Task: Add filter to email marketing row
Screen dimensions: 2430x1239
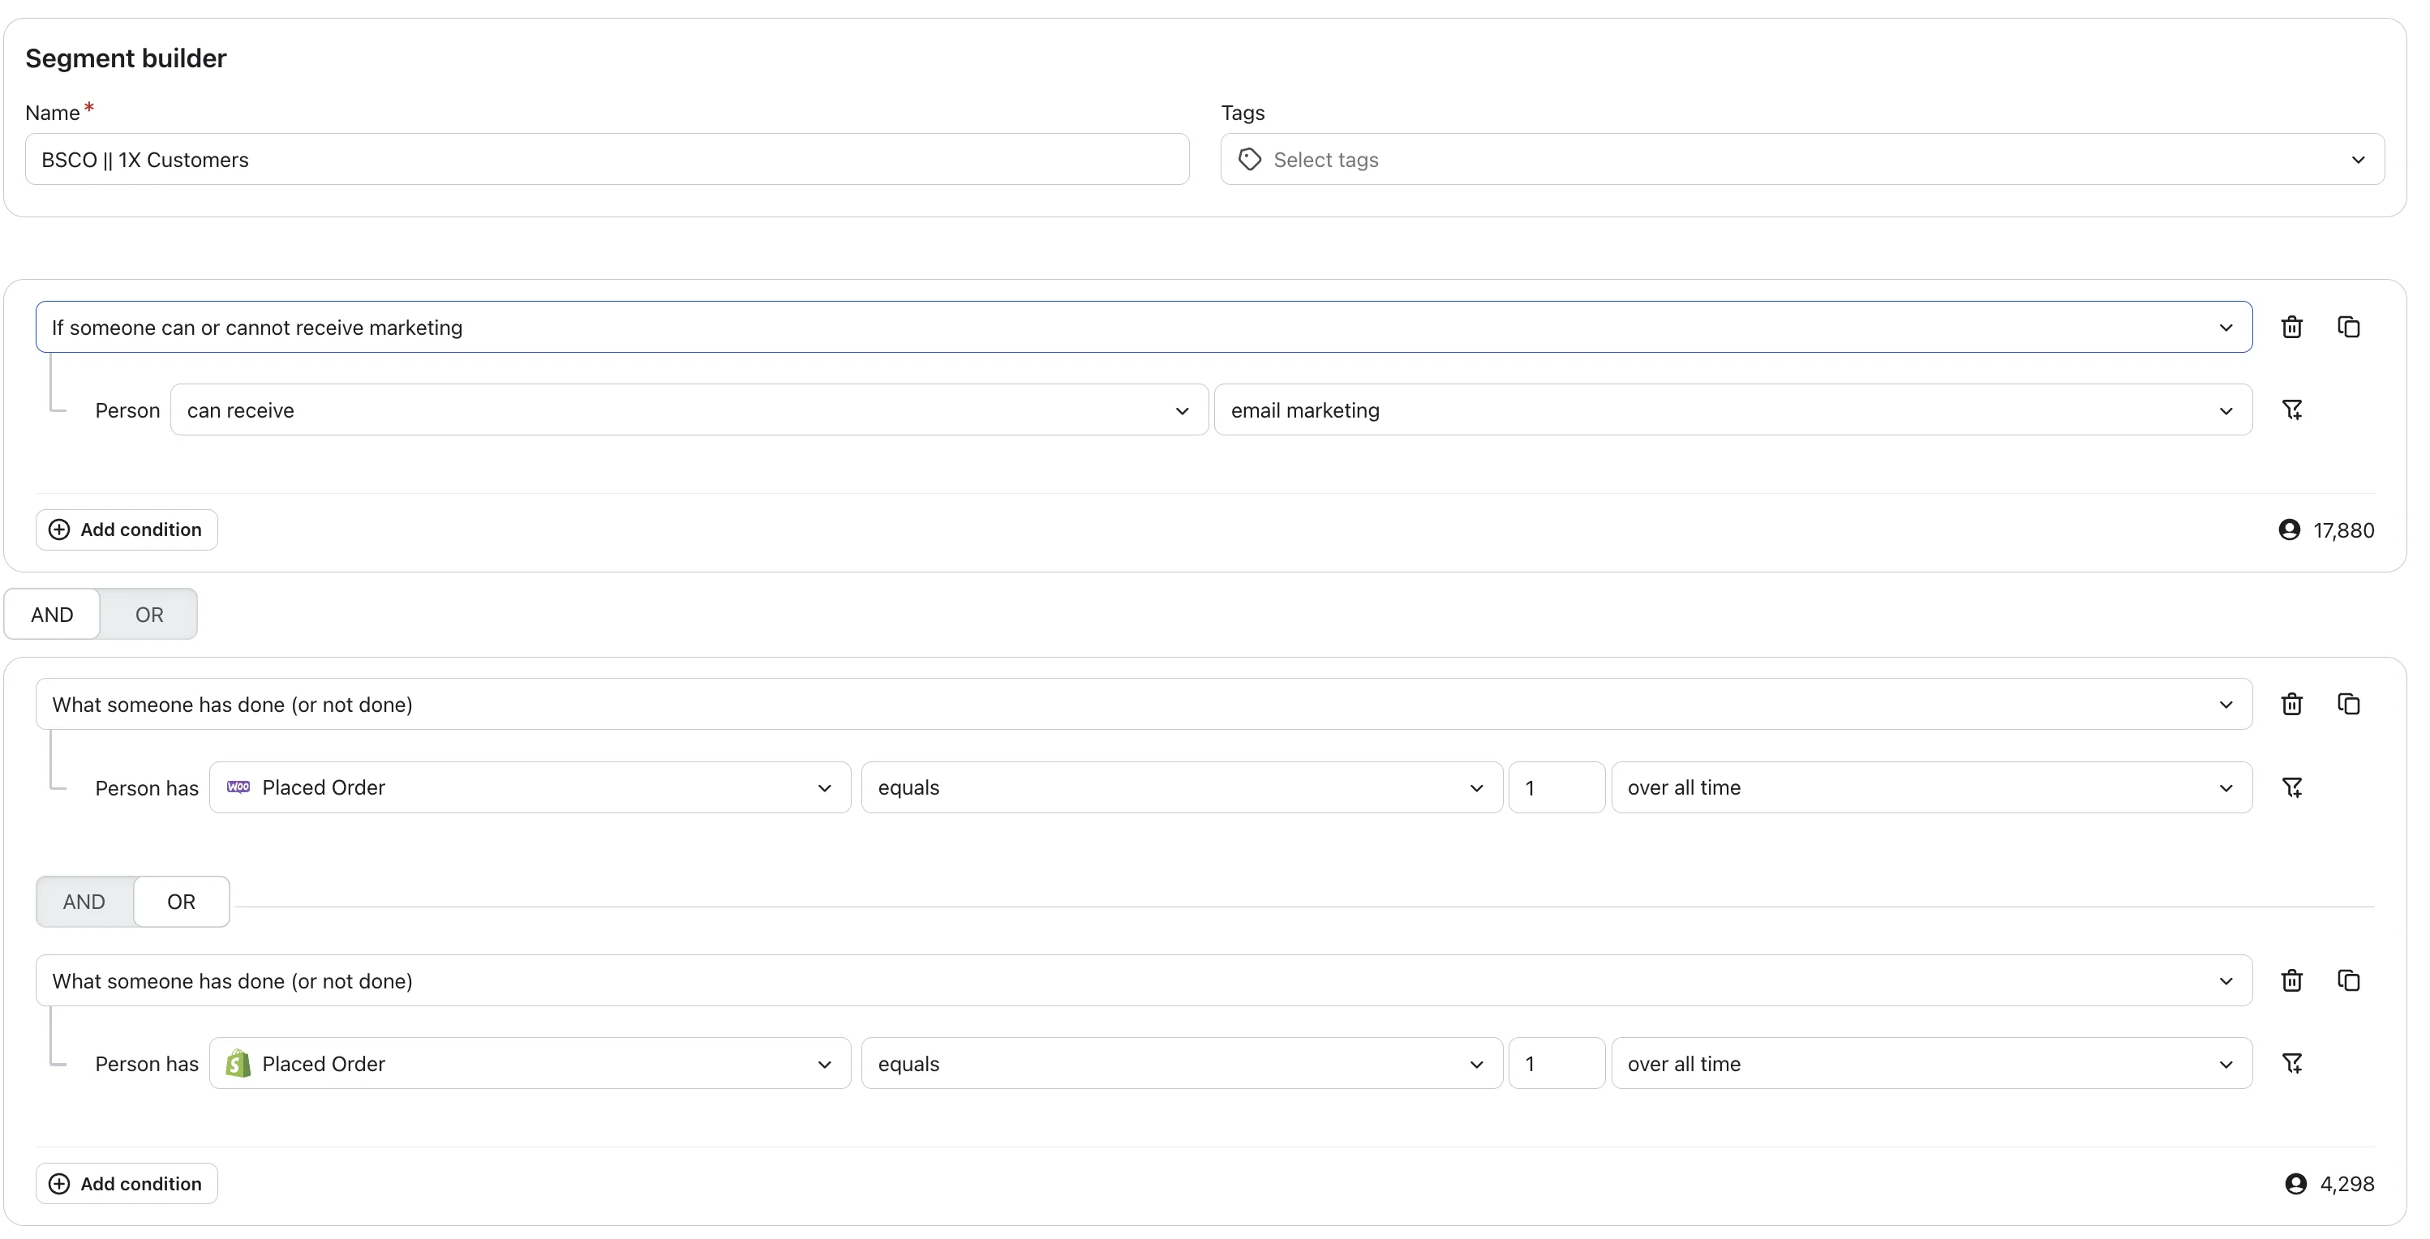Action: tap(2291, 410)
